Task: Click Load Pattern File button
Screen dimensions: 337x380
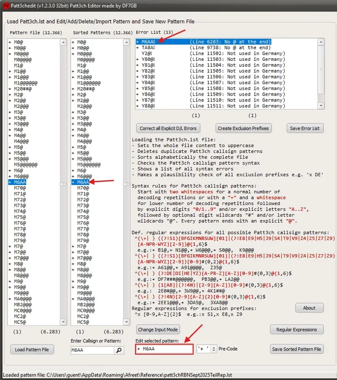Action: [x=32, y=349]
